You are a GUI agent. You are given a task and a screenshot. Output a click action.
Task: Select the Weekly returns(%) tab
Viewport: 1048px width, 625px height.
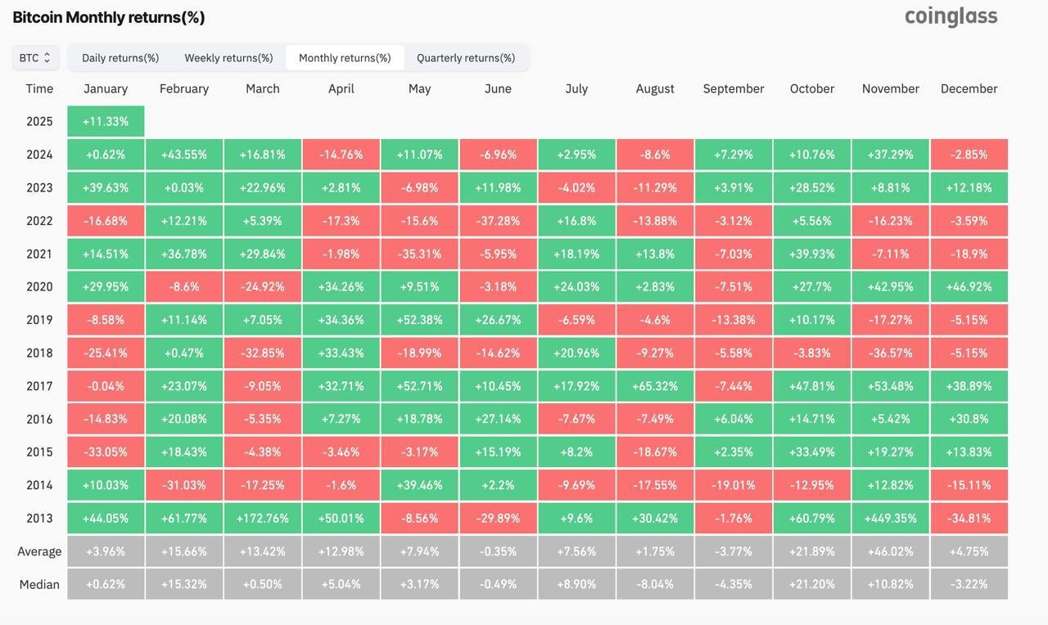228,58
